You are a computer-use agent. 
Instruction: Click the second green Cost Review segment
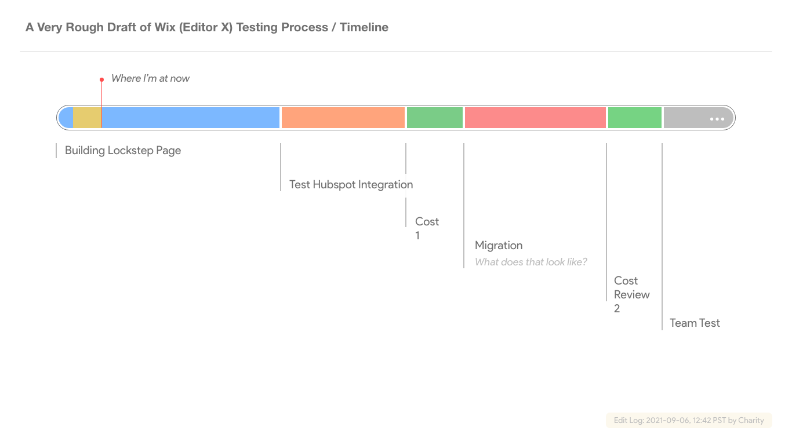[635, 118]
